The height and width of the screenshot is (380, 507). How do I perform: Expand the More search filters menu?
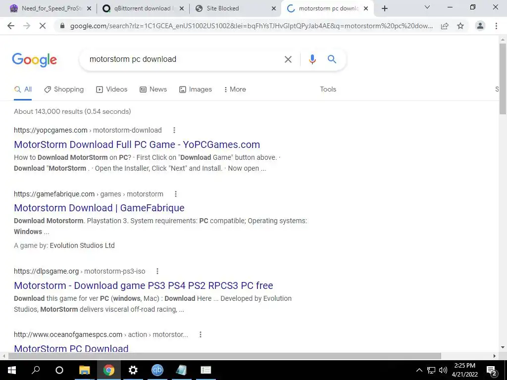(235, 89)
